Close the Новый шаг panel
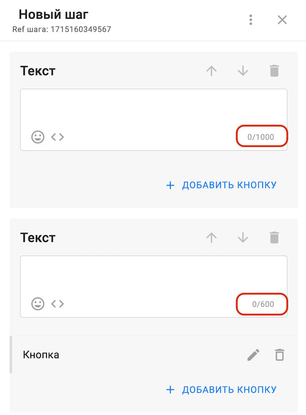Screen dimensions: 306x415 click(x=282, y=20)
